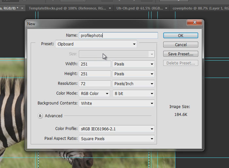
Task: Collapse the Advanced section
Action: click(x=40, y=116)
